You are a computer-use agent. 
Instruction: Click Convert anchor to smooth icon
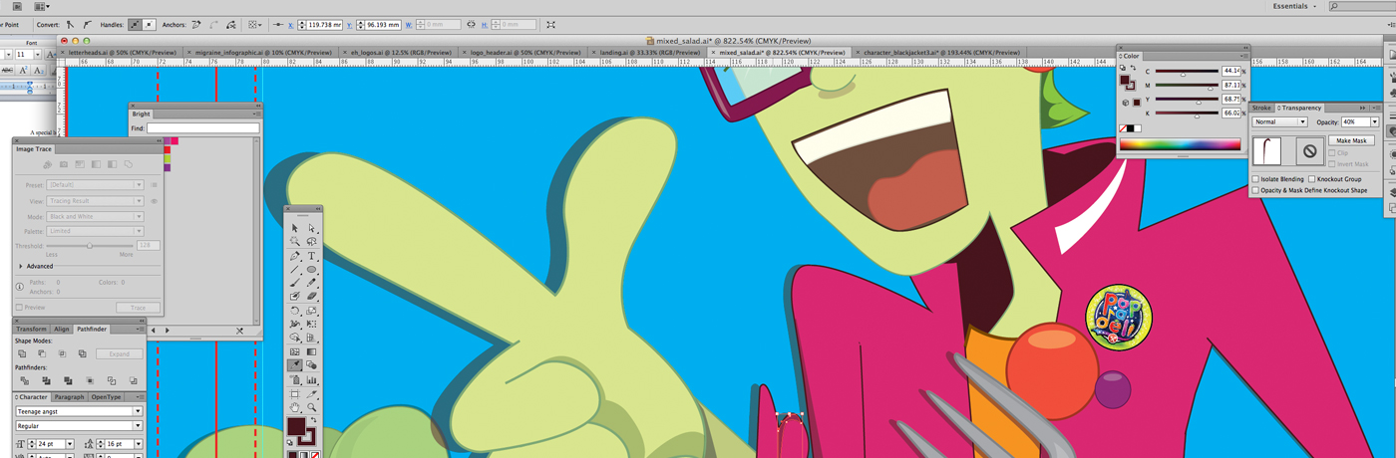click(88, 24)
